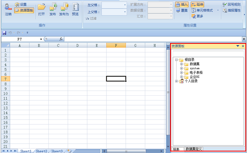Screen dimensions: 248x153
Task: Click the 打开 open folder icon
Action: pos(42,9)
